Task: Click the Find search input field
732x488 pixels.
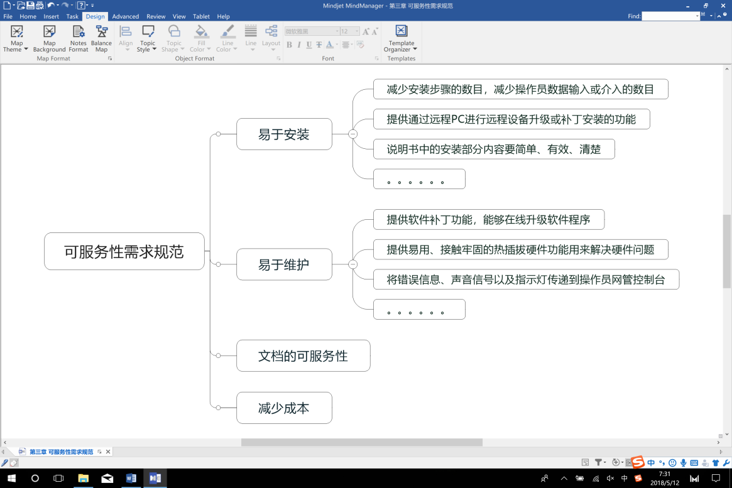Action: 670,16
